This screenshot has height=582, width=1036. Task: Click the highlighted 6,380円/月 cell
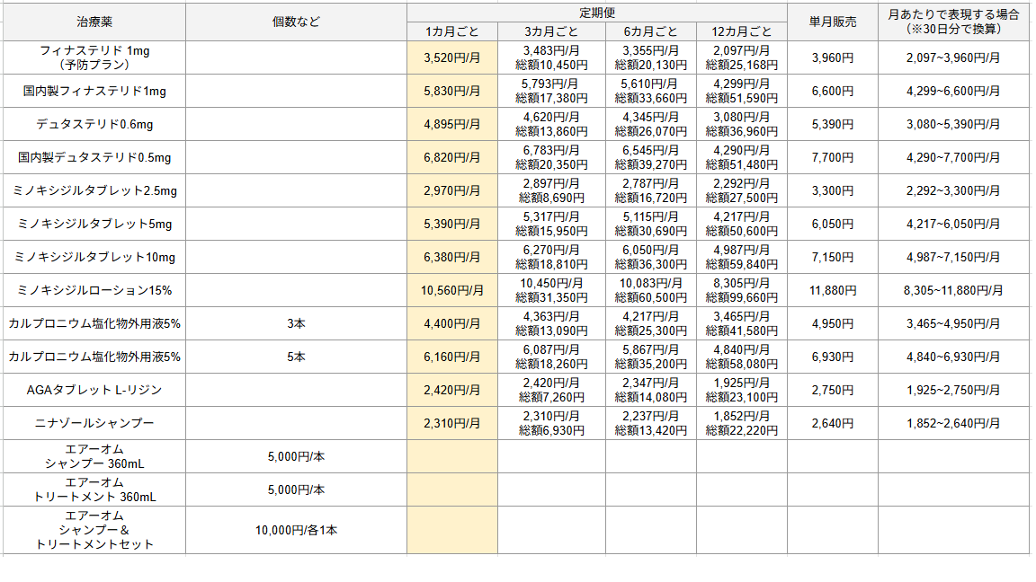coord(452,258)
